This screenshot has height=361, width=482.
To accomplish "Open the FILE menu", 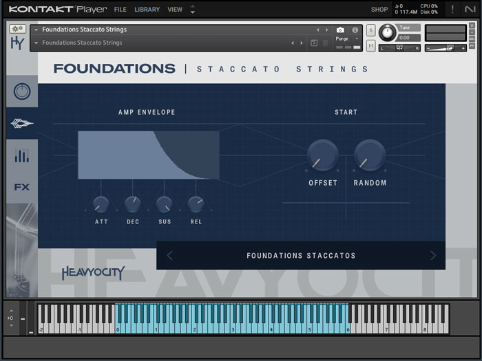I will click(x=120, y=10).
